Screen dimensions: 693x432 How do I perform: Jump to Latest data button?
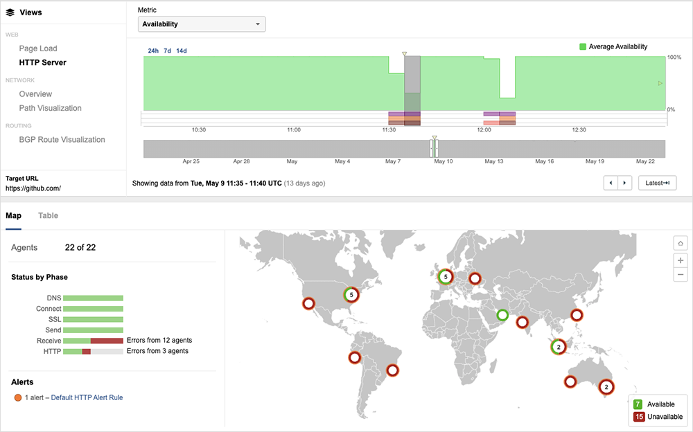point(656,183)
